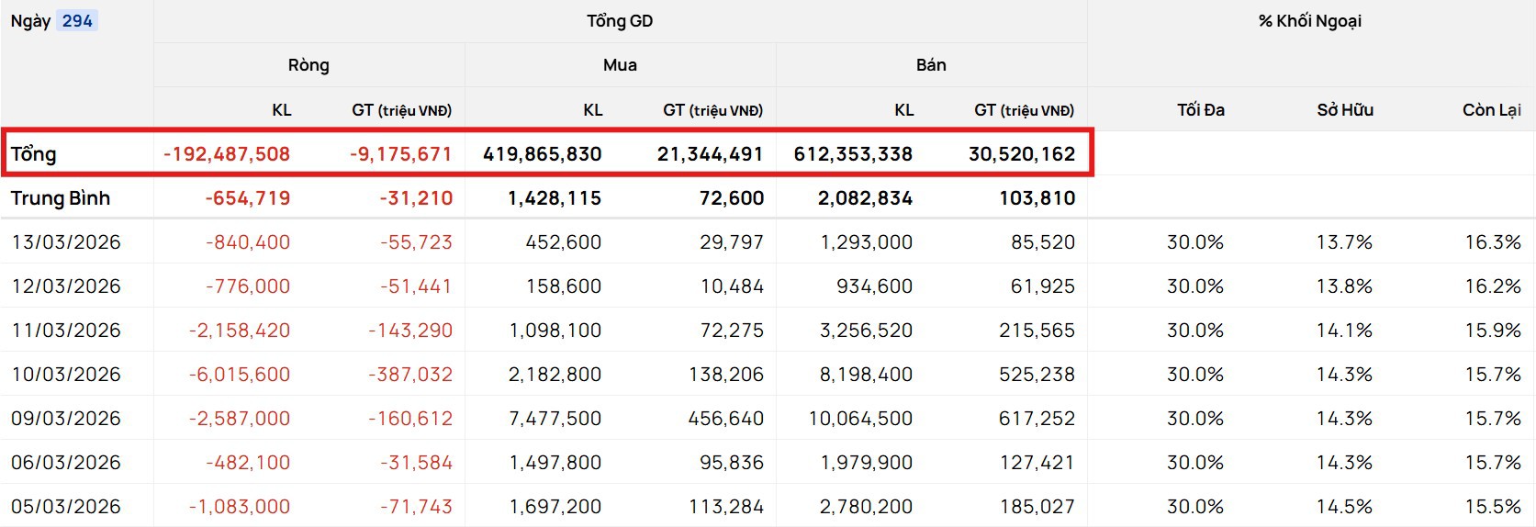Select the Tổng summary row label
This screenshot has width=1536, height=527.
tap(34, 154)
